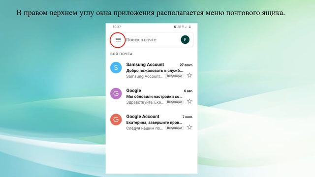
Task: Star the Samsung Account email
Action: pos(189,75)
